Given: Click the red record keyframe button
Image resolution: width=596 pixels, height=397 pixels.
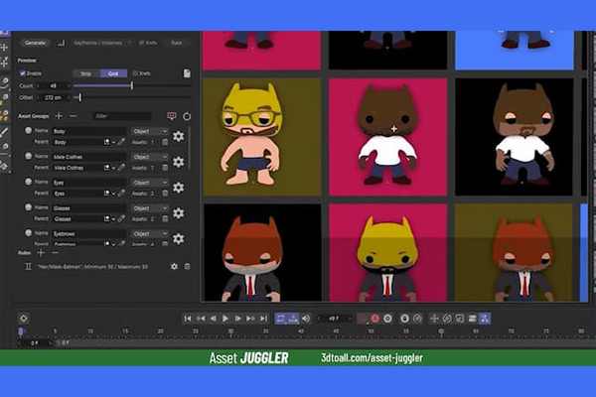Looking at the screenshot, I should click(x=375, y=319).
